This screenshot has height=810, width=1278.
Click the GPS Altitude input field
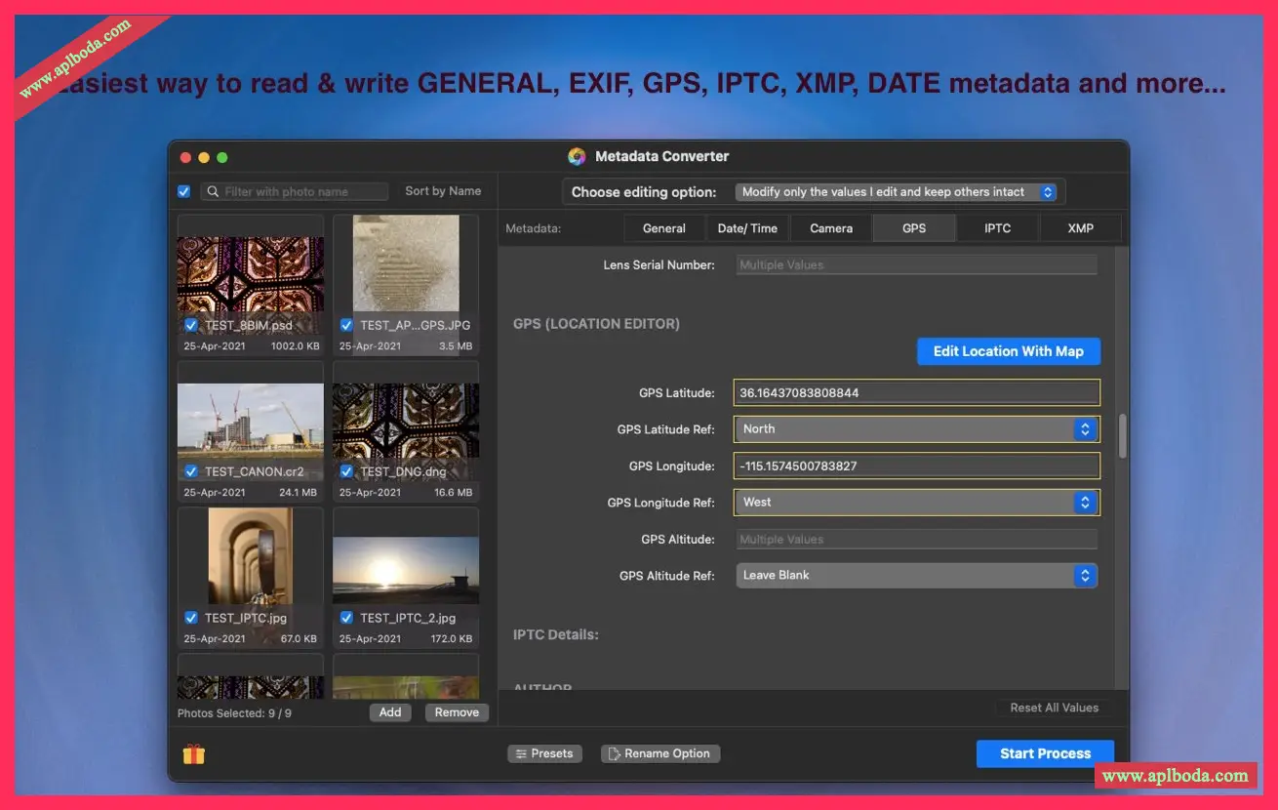pyautogui.click(x=917, y=539)
